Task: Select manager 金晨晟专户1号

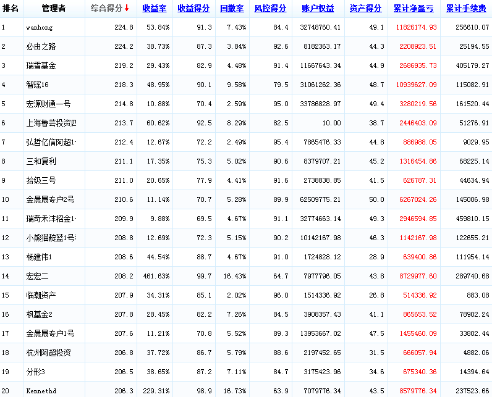Action: point(50,333)
